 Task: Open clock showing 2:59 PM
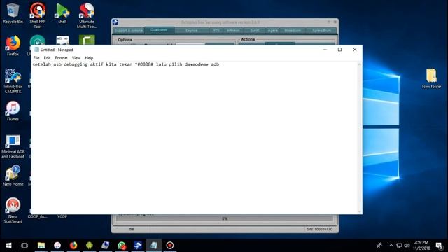click(421, 246)
